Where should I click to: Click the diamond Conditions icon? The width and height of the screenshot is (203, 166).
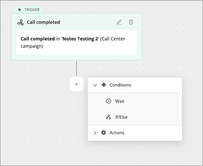(x=104, y=85)
